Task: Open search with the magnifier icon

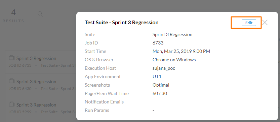Action: [x=40, y=14]
